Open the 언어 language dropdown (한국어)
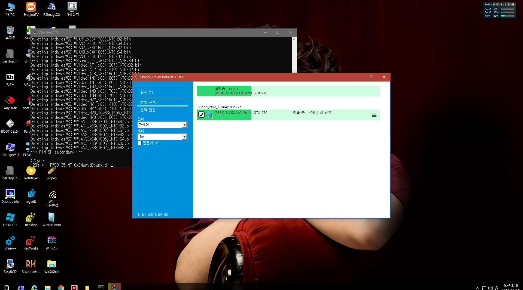The image size is (523, 290). tap(162, 125)
